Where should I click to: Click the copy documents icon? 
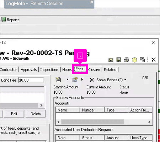(142, 60)
